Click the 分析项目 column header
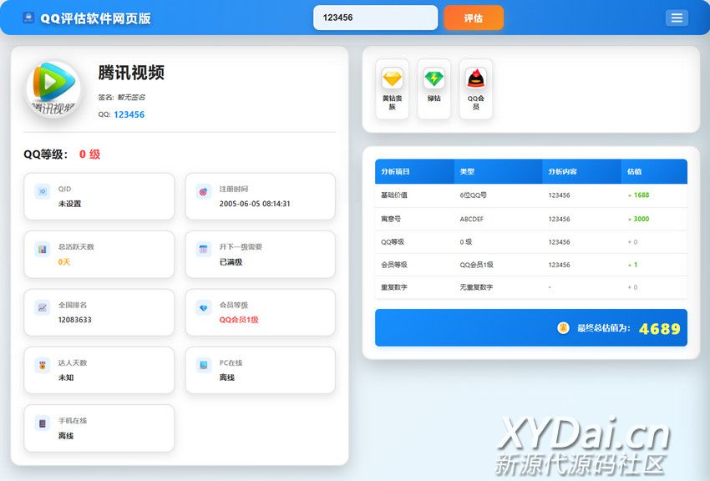Image resolution: width=710 pixels, height=481 pixels. [395, 171]
